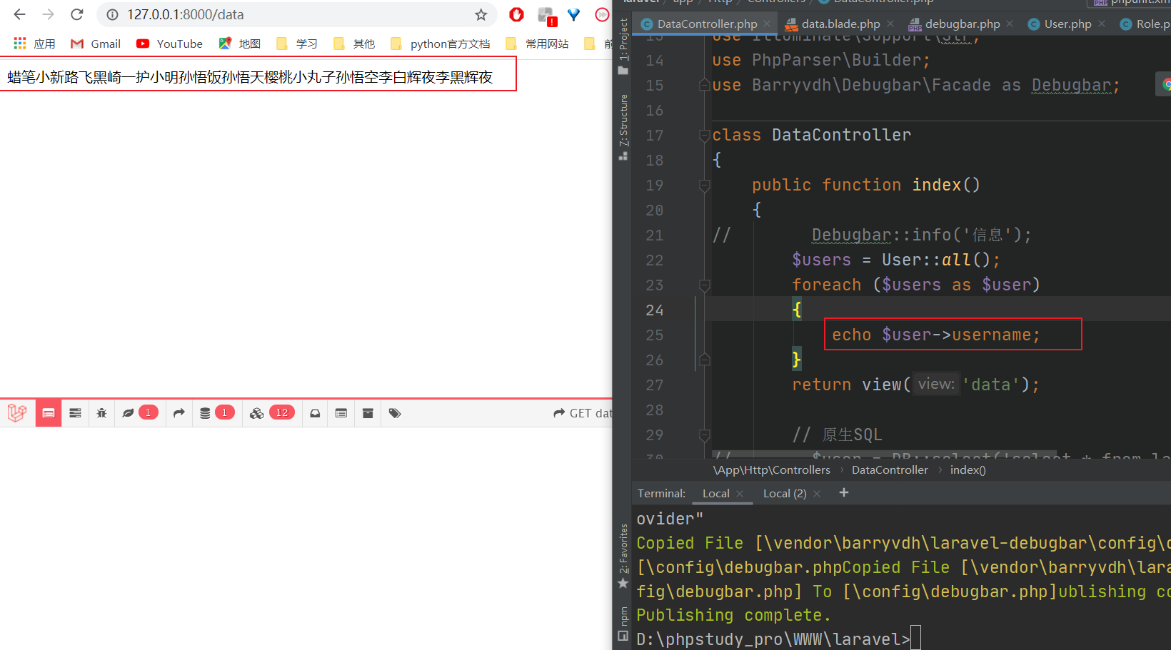Close the data.blade.php tab
This screenshot has width=1171, height=650.
click(890, 24)
